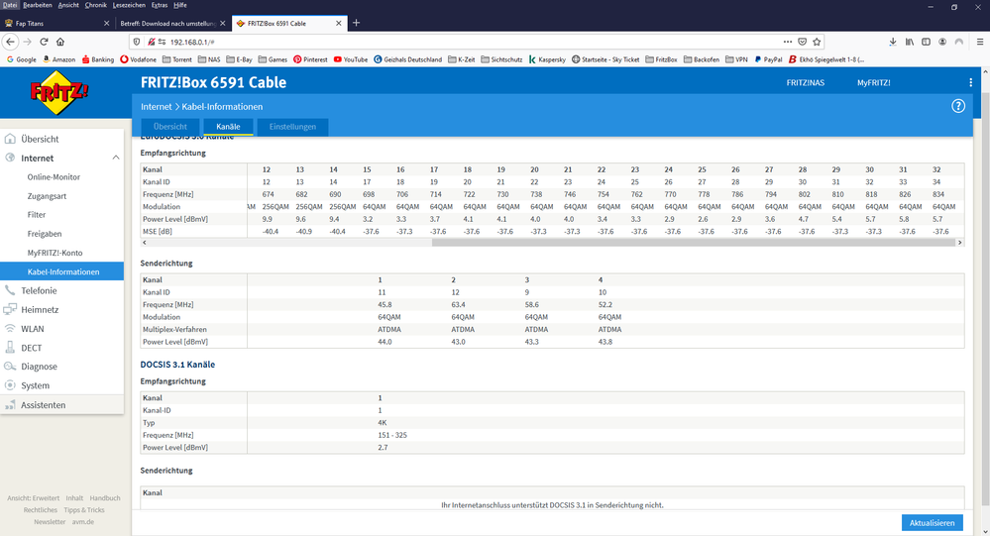990x536 pixels.
Task: Open the Übersicht entry in left sidebar
Action: pos(40,139)
